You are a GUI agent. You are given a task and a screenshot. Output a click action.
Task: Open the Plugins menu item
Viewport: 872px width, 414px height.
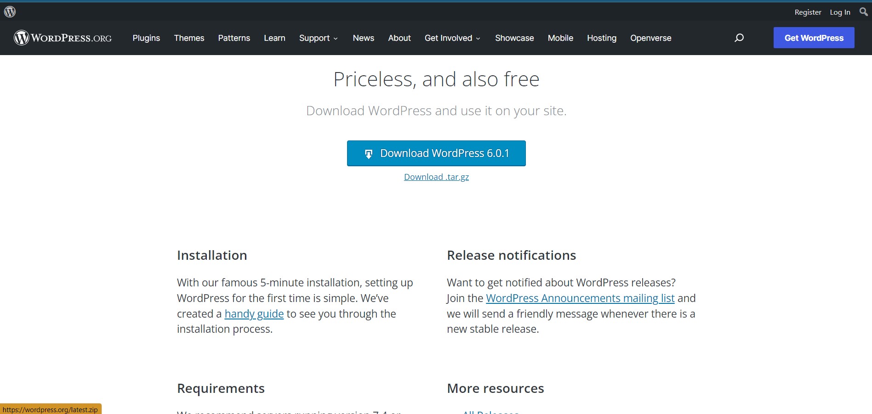pos(146,38)
